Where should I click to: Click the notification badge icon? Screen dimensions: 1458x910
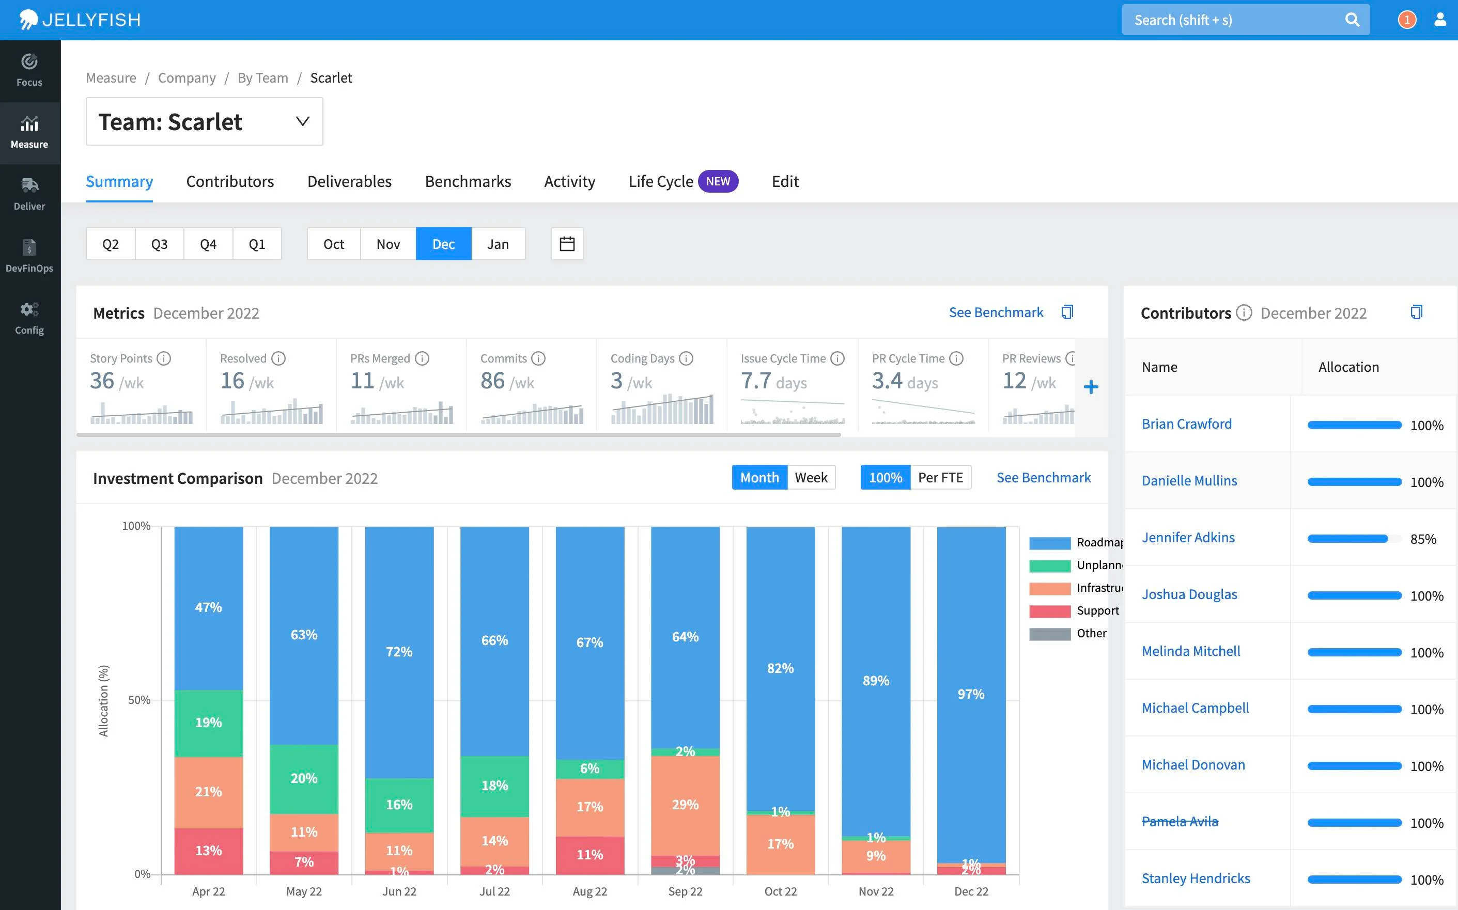(1407, 20)
